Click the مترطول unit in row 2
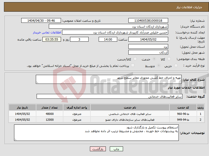Viewport: 209px width, 156px height. pos(77,120)
